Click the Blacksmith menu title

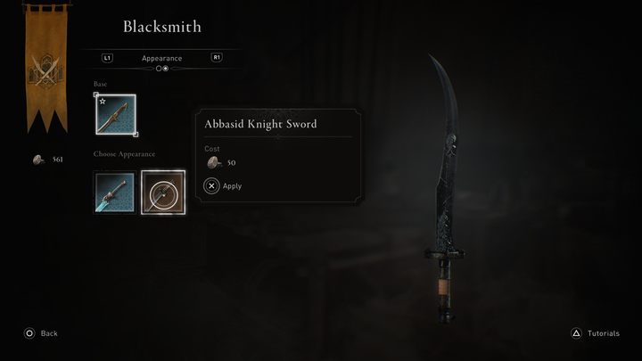coord(162,27)
